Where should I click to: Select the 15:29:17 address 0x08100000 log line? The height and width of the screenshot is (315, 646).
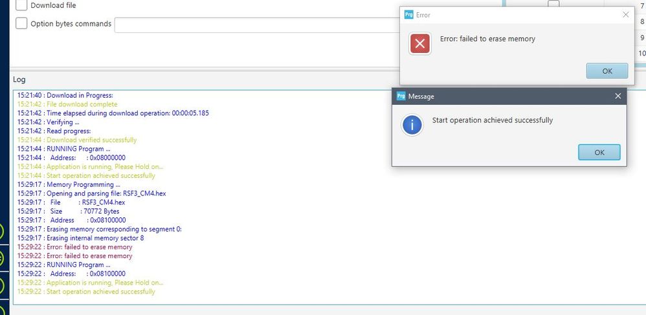(72, 221)
